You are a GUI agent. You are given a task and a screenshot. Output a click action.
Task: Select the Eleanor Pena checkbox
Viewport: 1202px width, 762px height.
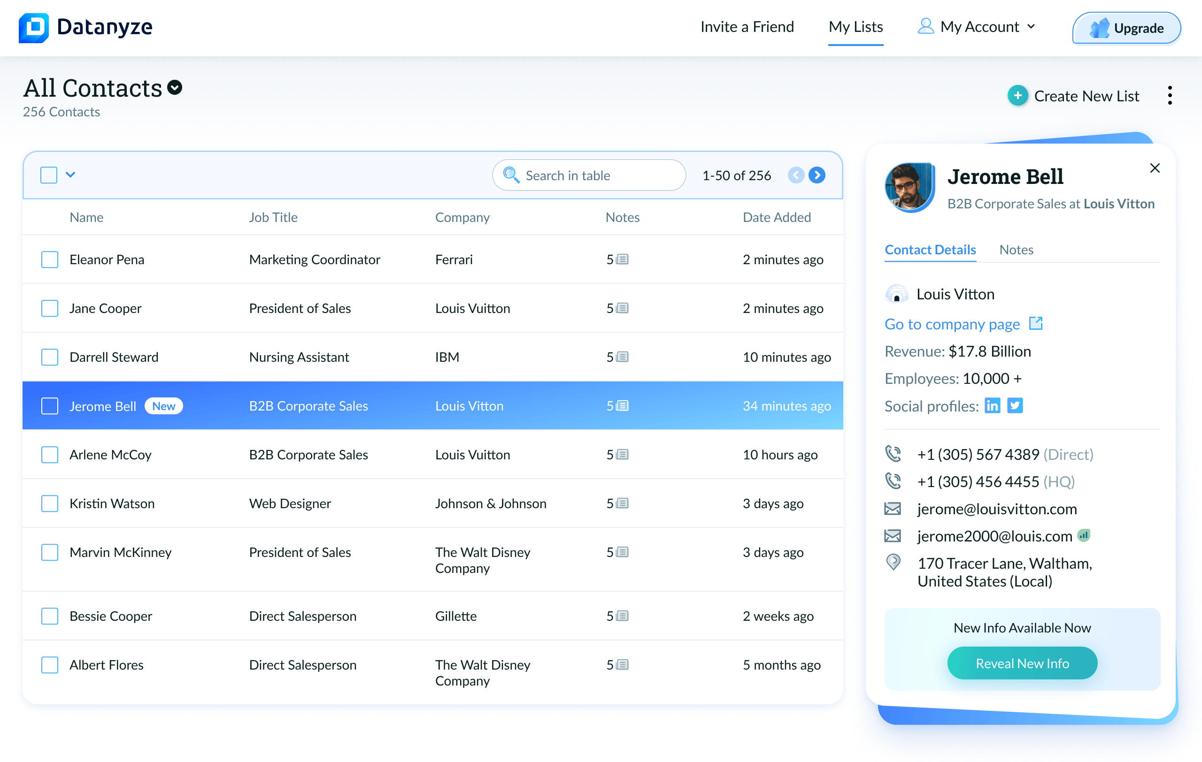tap(49, 259)
